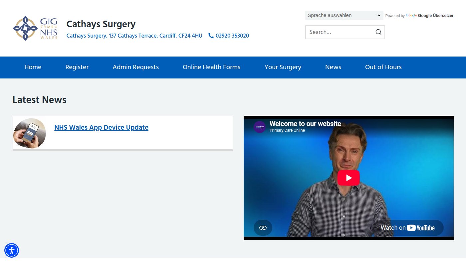This screenshot has width=466, height=262.
Task: Click the Welcome to our website video title
Action: [305, 124]
